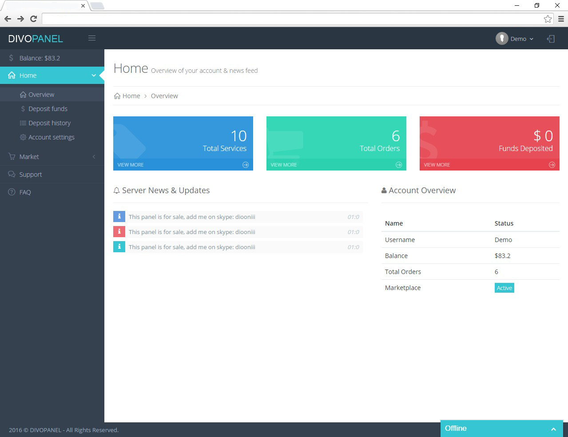Click the arrow icon on Funds Deposited card
Screen dimensions: 568x437
point(552,165)
